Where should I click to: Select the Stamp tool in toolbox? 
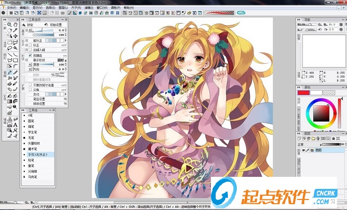coord(9,119)
